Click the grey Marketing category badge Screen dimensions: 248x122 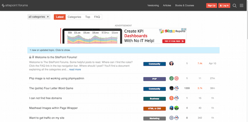tap(154, 119)
